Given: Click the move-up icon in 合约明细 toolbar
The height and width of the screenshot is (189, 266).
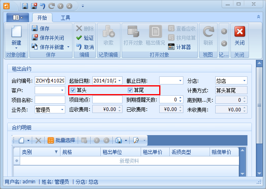Looking at the screenshot, I should 97,140.
